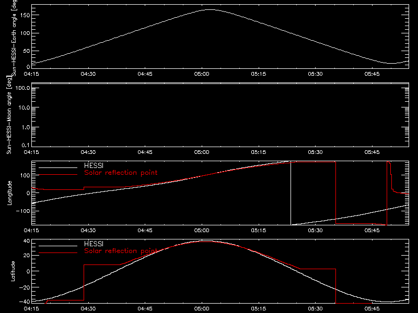Click the 1.0 tick label on the Moon angle plot
418x313 pixels.
point(26,127)
